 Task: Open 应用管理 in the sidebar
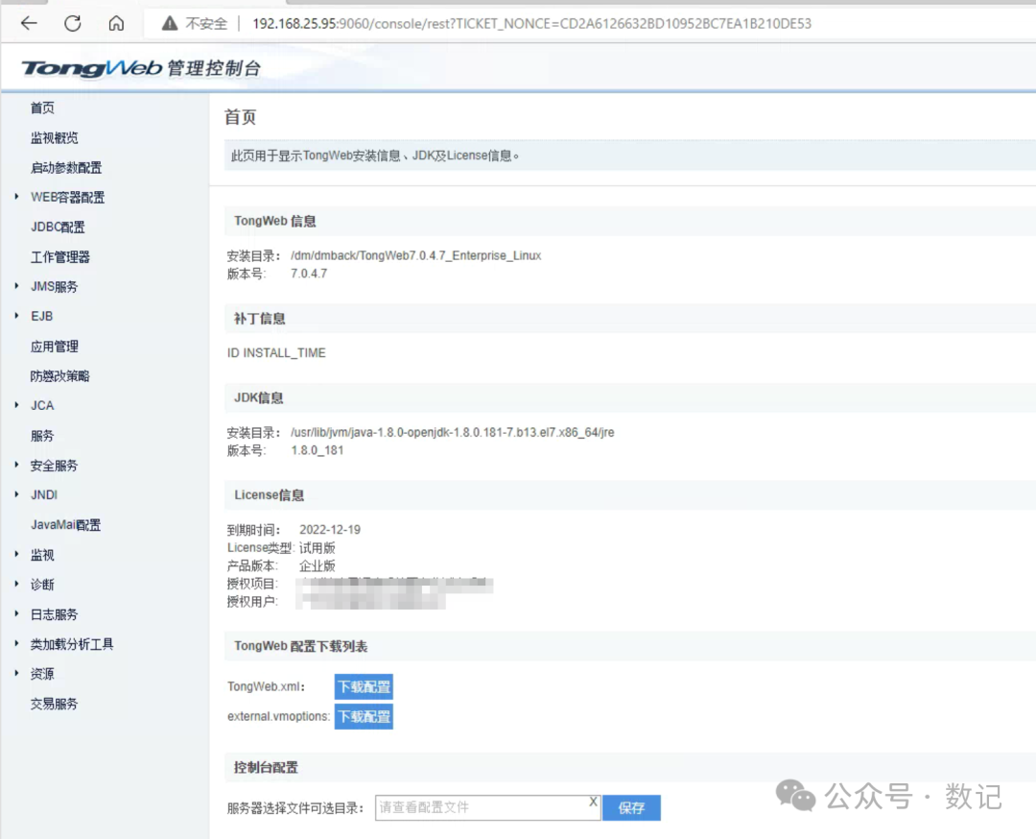click(54, 347)
